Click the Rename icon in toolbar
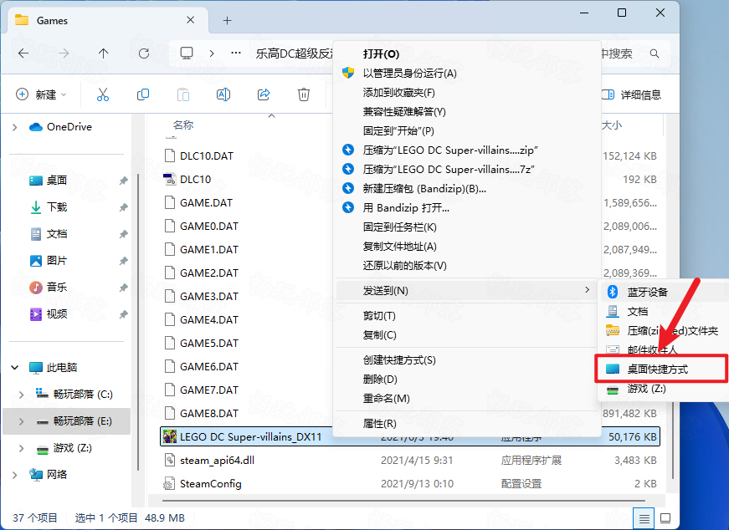729x530 pixels. [x=223, y=94]
